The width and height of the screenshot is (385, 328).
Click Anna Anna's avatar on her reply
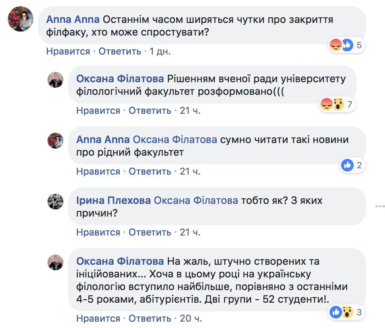(55, 141)
